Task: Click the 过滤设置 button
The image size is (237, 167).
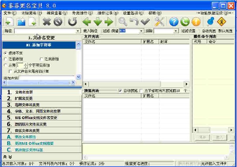Action: pos(188,31)
